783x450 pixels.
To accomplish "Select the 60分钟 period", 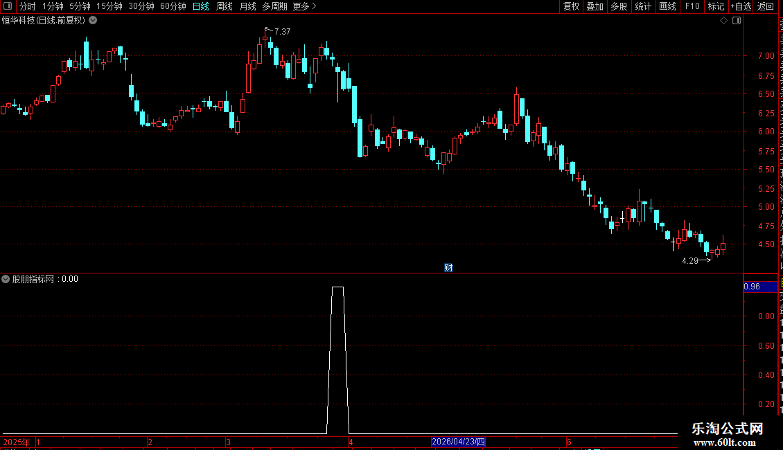I will (173, 6).
